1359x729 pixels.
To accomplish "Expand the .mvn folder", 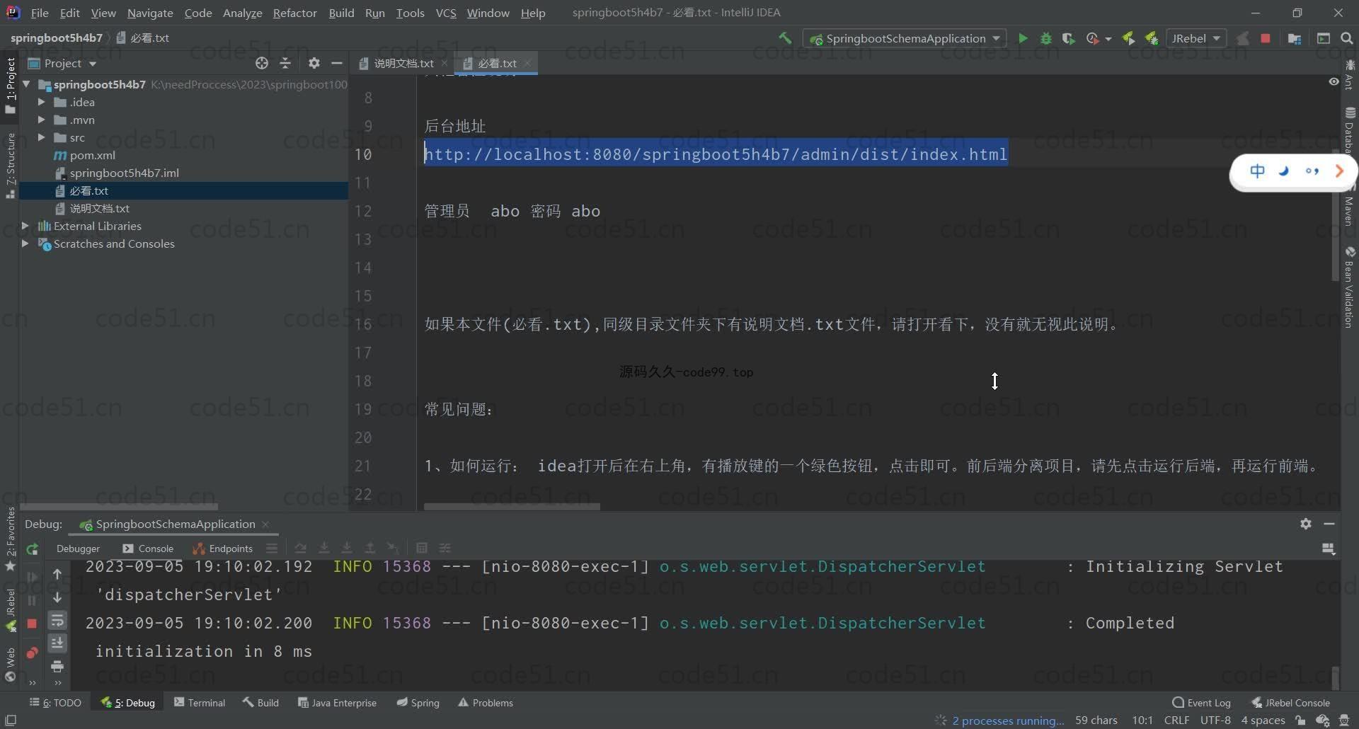I will (x=41, y=120).
